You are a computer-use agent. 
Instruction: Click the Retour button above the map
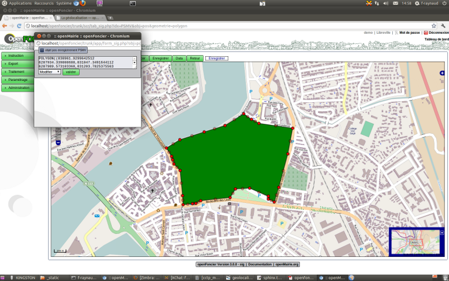coord(195,58)
